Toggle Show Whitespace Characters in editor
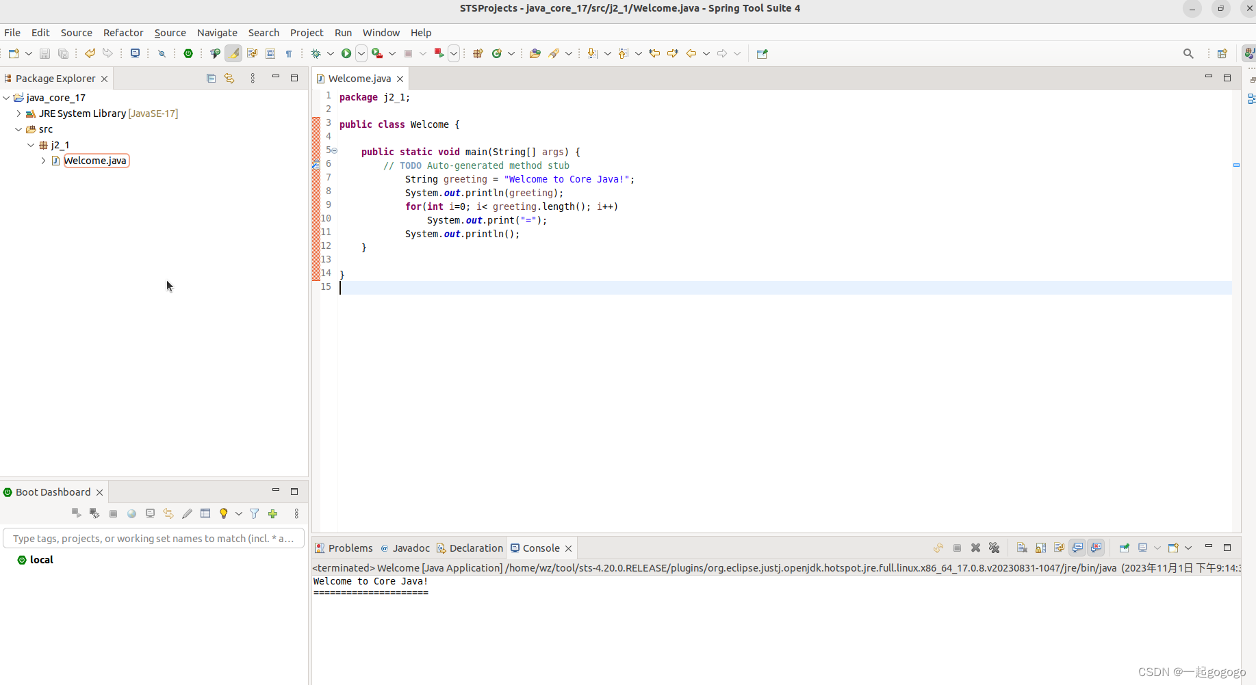Viewport: 1256px width, 685px height. [289, 53]
